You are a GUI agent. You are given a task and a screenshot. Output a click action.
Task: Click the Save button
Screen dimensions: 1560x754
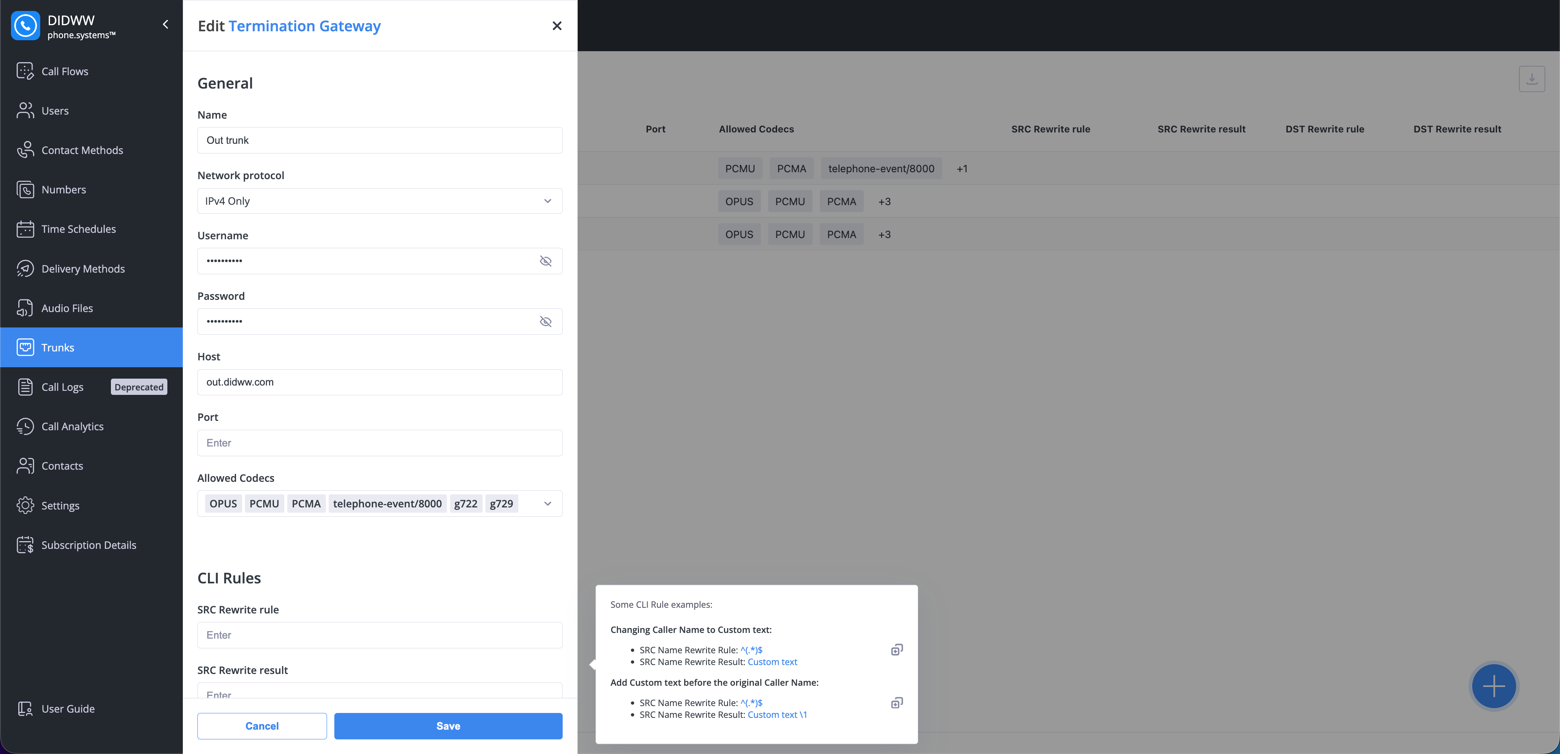pyautogui.click(x=448, y=726)
